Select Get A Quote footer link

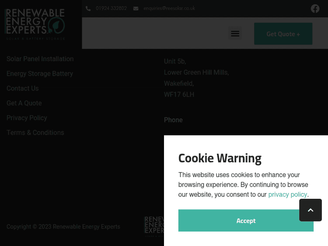point(24,103)
